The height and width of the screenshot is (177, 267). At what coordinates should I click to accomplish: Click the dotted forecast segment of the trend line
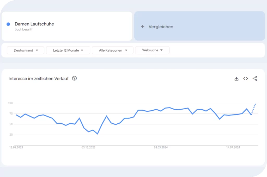coord(254,109)
